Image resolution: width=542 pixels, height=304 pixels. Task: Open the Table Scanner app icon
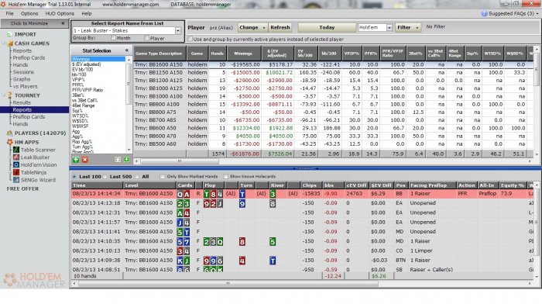click(16, 150)
